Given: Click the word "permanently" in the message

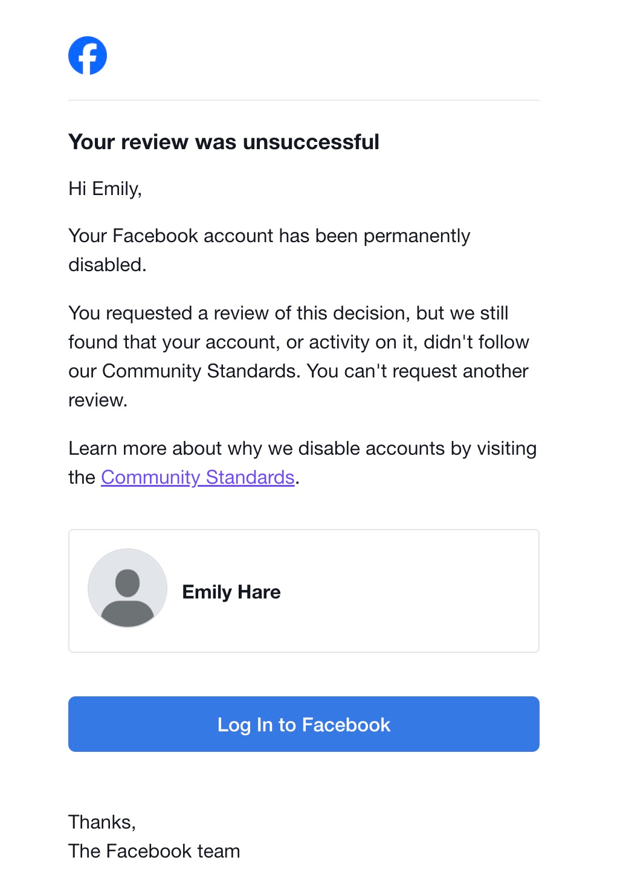Looking at the screenshot, I should tap(417, 236).
